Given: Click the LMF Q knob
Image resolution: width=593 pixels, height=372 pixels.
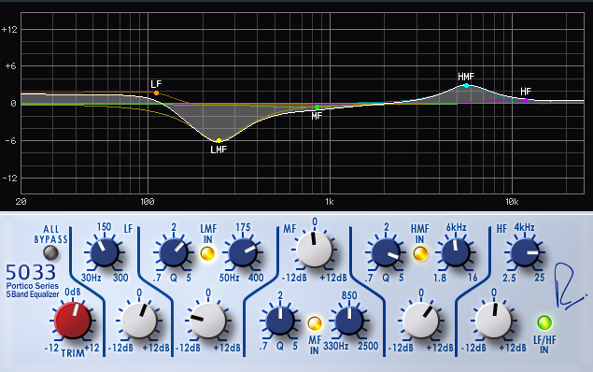Looking at the screenshot, I should (174, 252).
